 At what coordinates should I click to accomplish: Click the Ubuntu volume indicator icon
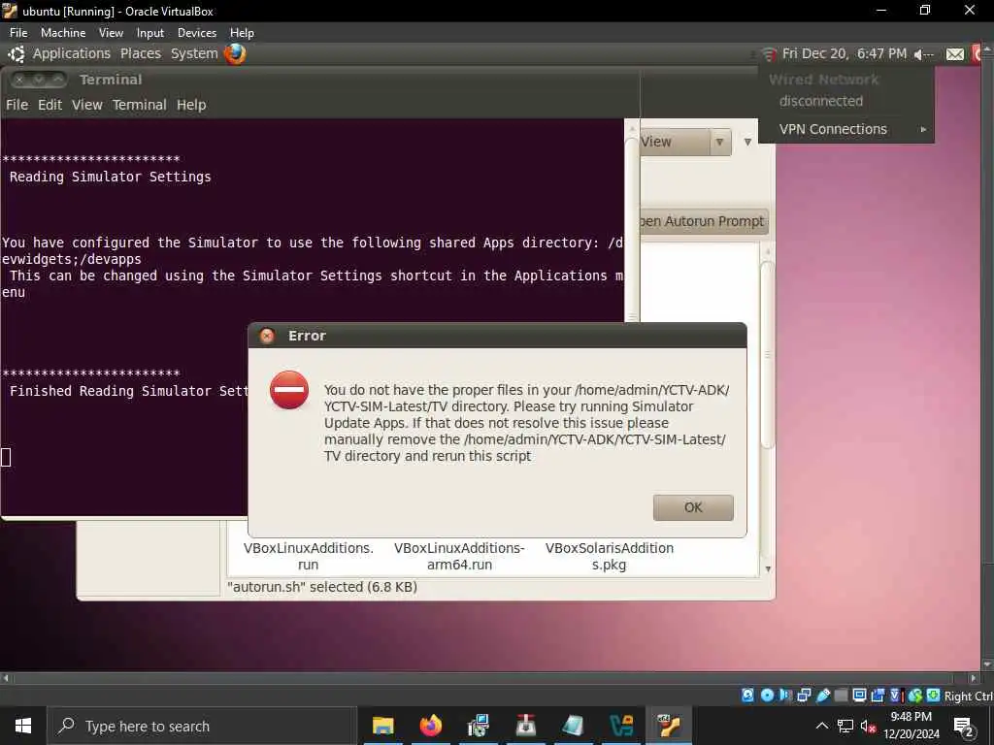coord(924,54)
